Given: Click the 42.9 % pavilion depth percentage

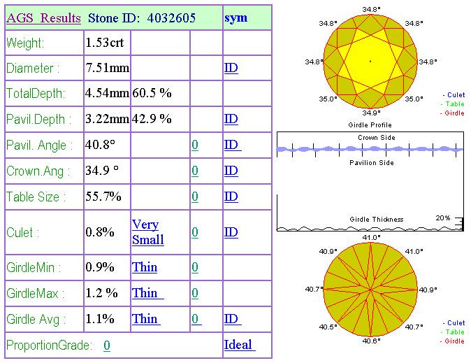Looking at the screenshot, I should [152, 119].
